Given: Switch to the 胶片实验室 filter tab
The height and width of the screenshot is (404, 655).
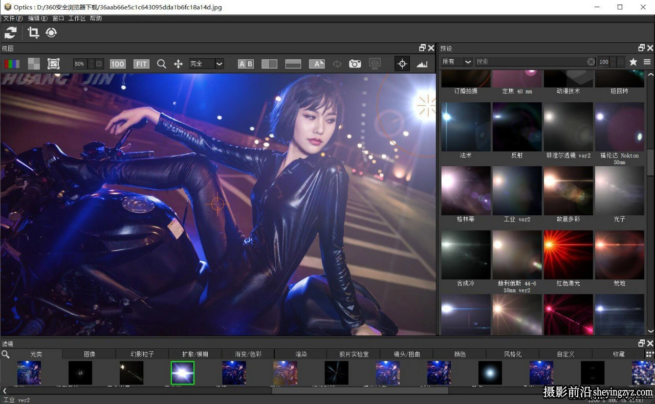Looking at the screenshot, I should [354, 354].
